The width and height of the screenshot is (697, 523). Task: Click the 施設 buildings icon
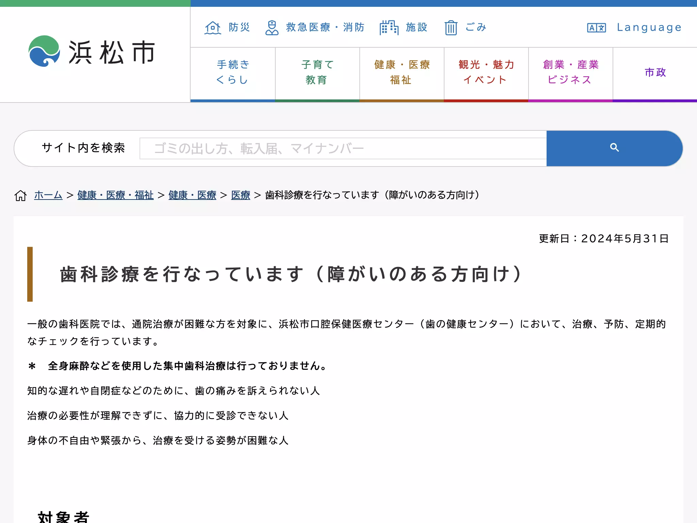(x=389, y=28)
